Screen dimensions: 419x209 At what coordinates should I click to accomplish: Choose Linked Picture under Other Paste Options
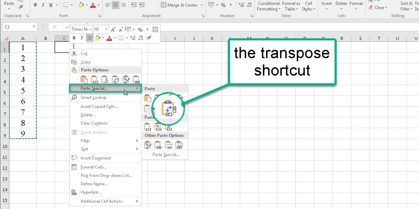click(179, 145)
